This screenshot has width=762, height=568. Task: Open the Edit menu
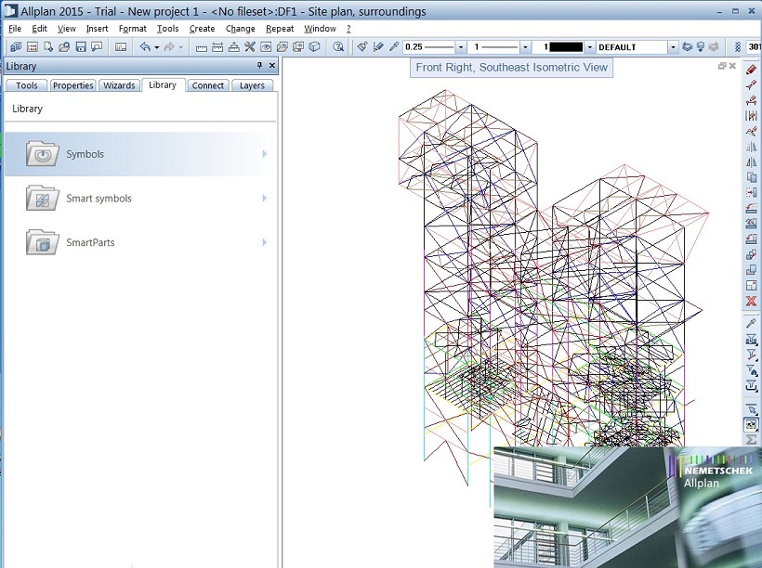[39, 29]
